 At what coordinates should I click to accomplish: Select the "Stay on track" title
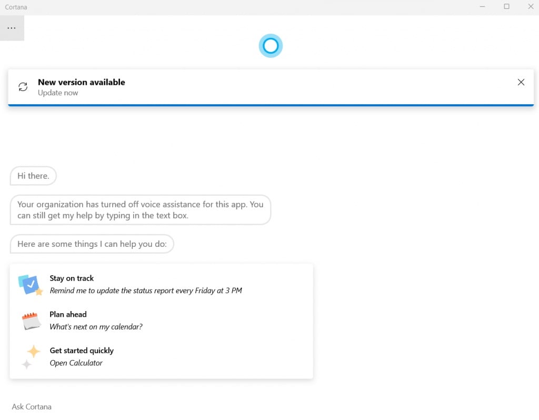pos(72,278)
